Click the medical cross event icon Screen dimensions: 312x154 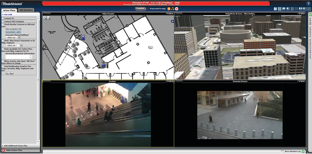click(x=177, y=9)
